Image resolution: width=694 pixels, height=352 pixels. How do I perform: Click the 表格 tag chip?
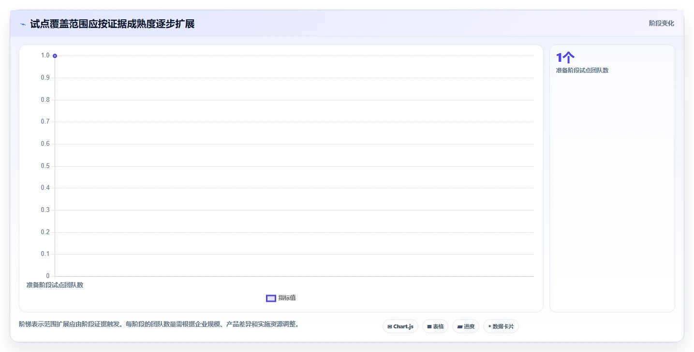coord(435,326)
